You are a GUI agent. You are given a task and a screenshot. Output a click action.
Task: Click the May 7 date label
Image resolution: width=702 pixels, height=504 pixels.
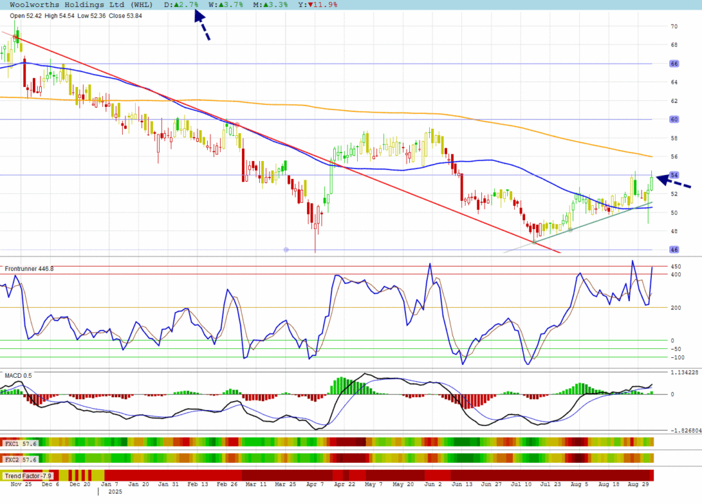(x=374, y=484)
